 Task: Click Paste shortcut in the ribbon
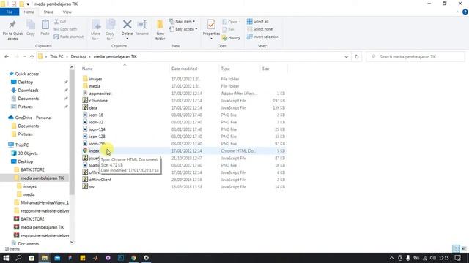[68, 37]
